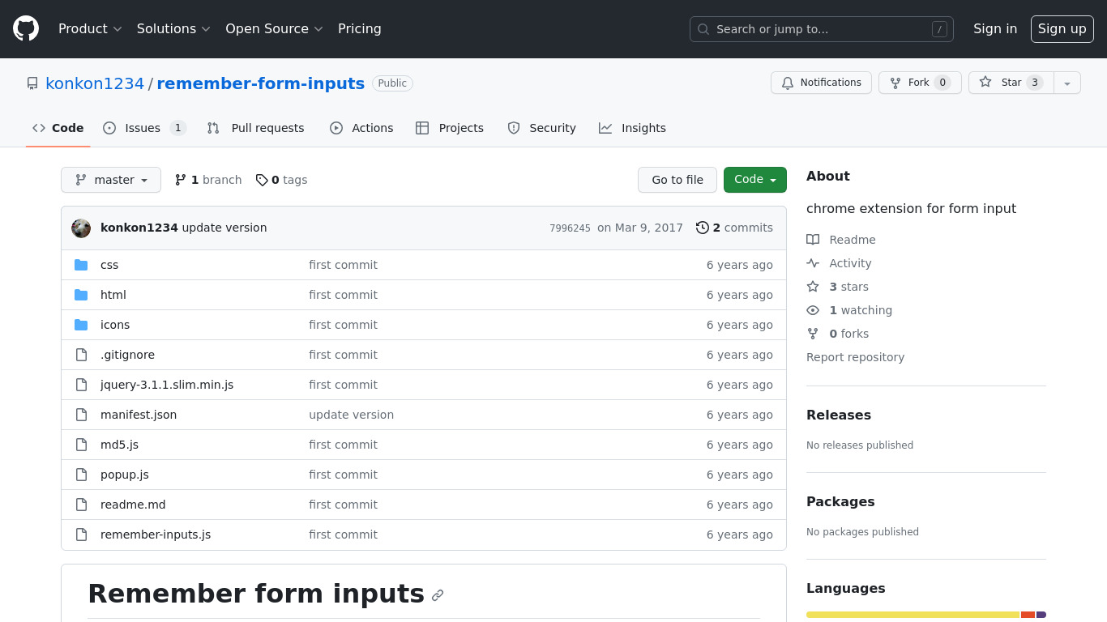Image resolution: width=1107 pixels, height=622 pixels.
Task: Click Sign in
Action: pyautogui.click(x=995, y=29)
